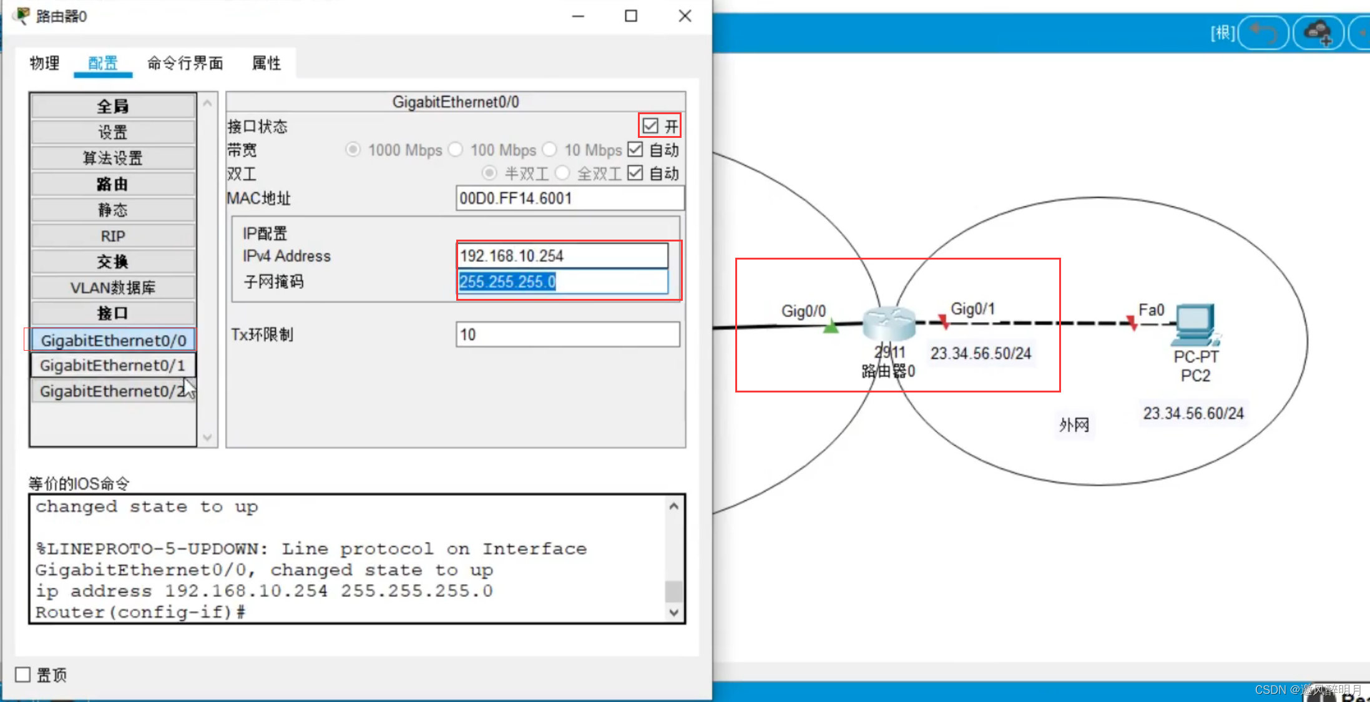Viewport: 1370px width, 702px height.
Task: Click the red Fa0 link status marker
Action: (x=1132, y=323)
